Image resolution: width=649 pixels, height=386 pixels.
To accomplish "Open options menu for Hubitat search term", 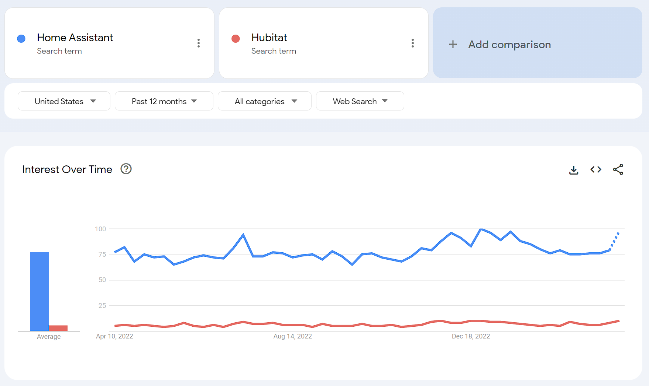I will [x=412, y=43].
